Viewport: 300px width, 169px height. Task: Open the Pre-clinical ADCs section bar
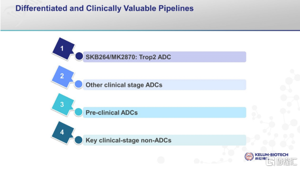tap(165, 112)
